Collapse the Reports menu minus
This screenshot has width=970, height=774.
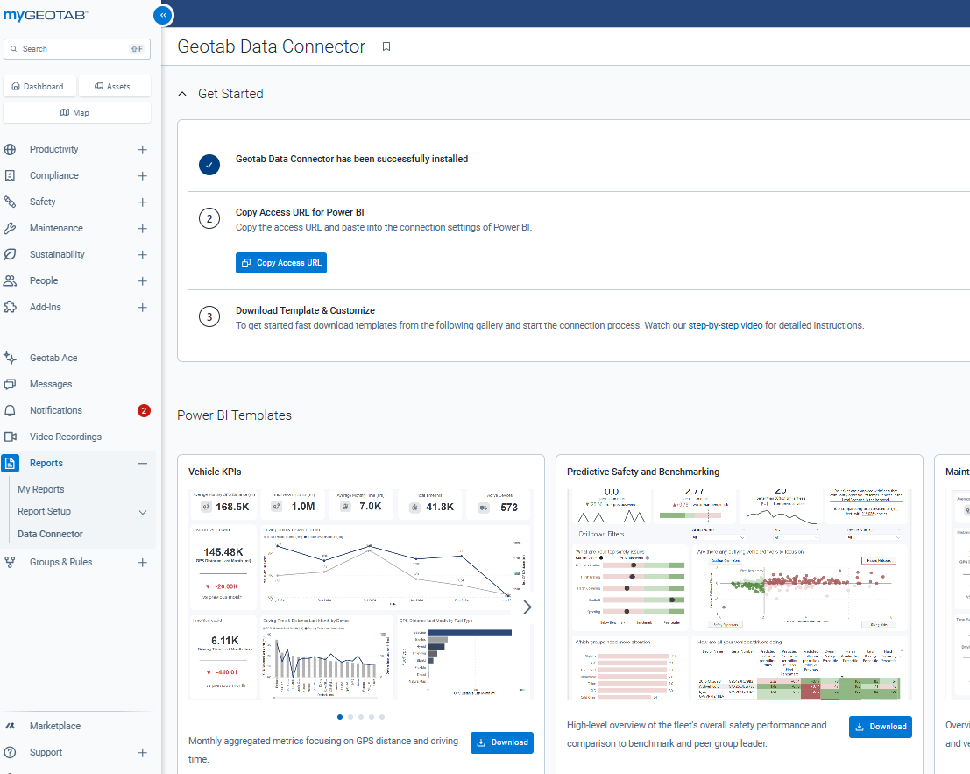click(x=142, y=464)
